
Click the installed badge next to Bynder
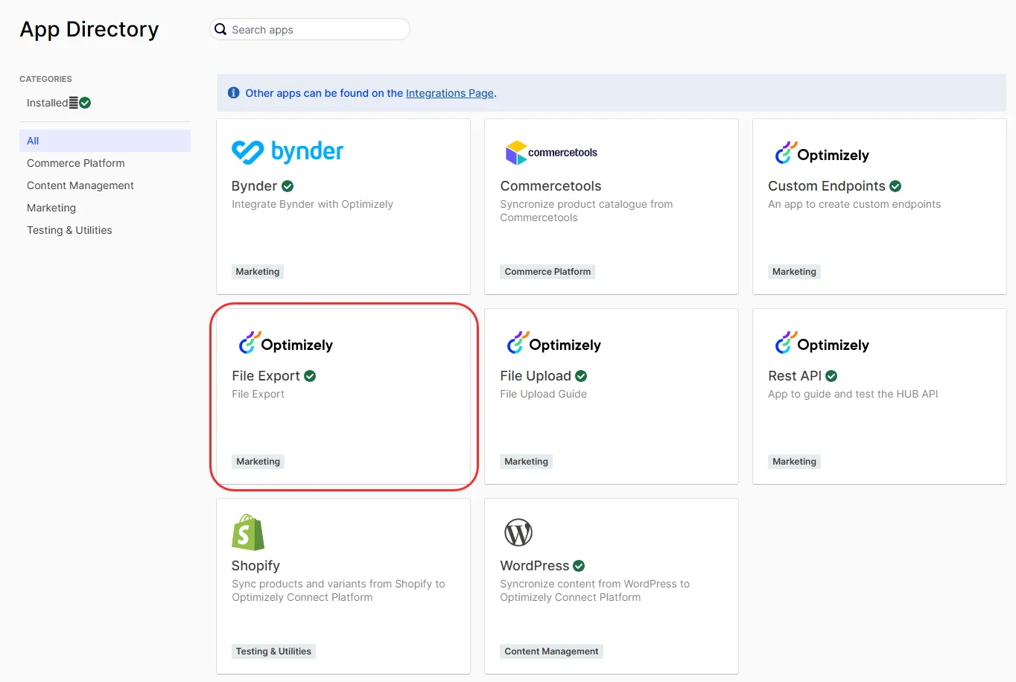pyautogui.click(x=288, y=186)
